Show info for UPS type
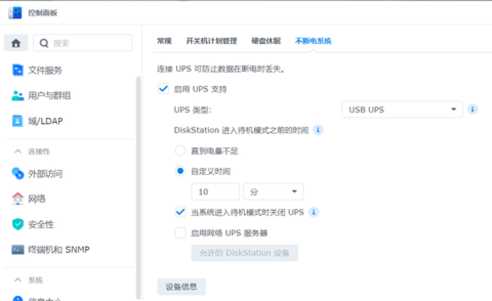The height and width of the screenshot is (301, 492). click(x=472, y=109)
